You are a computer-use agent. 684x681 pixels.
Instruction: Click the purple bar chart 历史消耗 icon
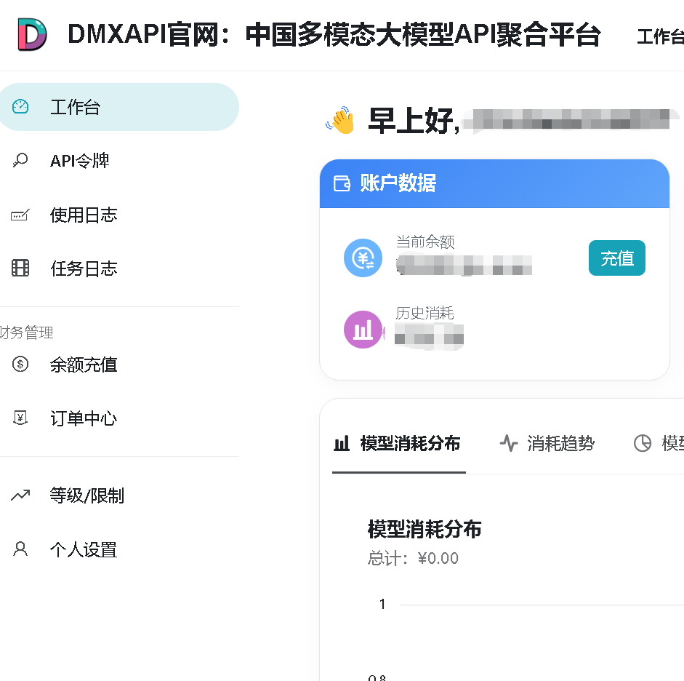[363, 330]
